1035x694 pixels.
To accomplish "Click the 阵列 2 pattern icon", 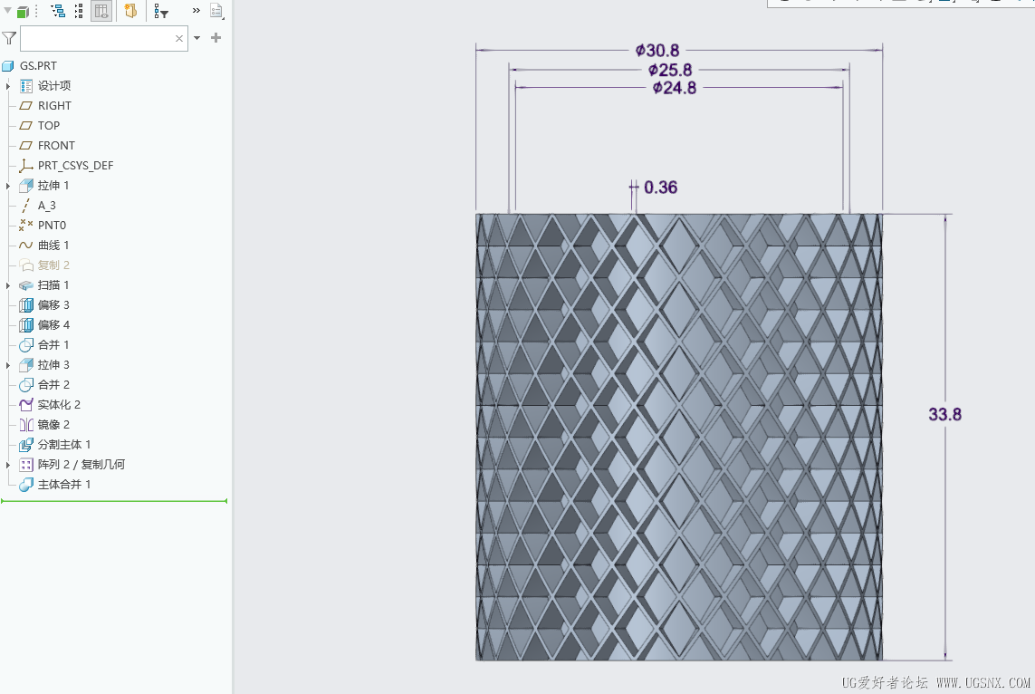I will click(x=26, y=464).
